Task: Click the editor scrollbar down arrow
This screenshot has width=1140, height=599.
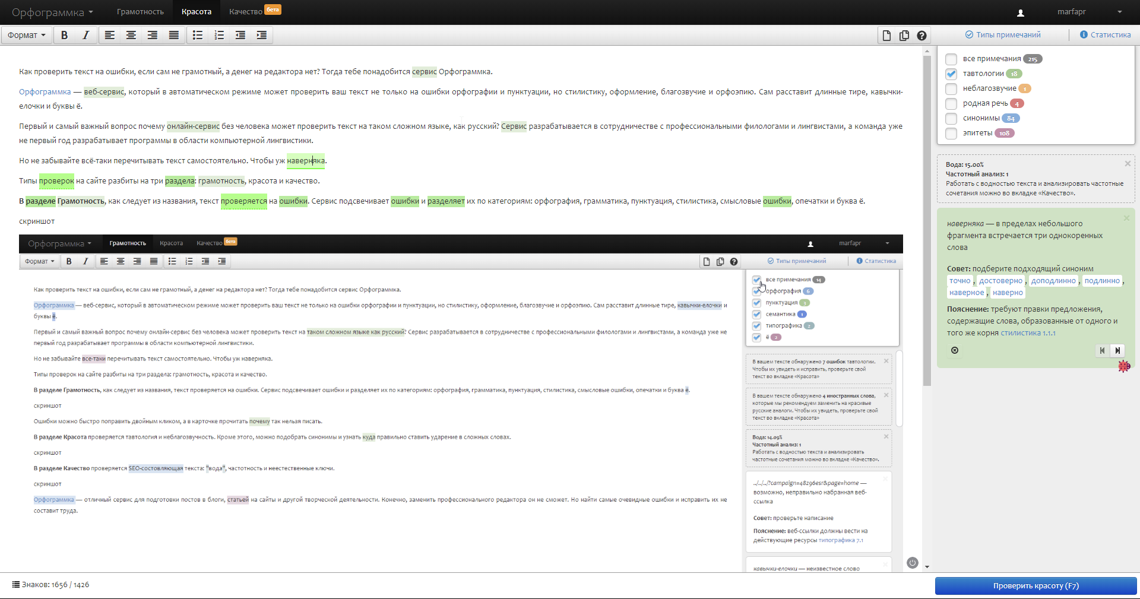Action: [927, 567]
